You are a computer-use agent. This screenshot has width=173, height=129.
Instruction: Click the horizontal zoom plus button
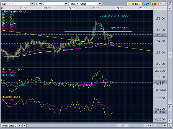coord(165,125)
